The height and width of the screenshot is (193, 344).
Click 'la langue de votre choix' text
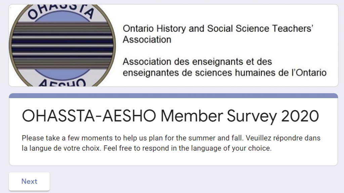coord(61,148)
